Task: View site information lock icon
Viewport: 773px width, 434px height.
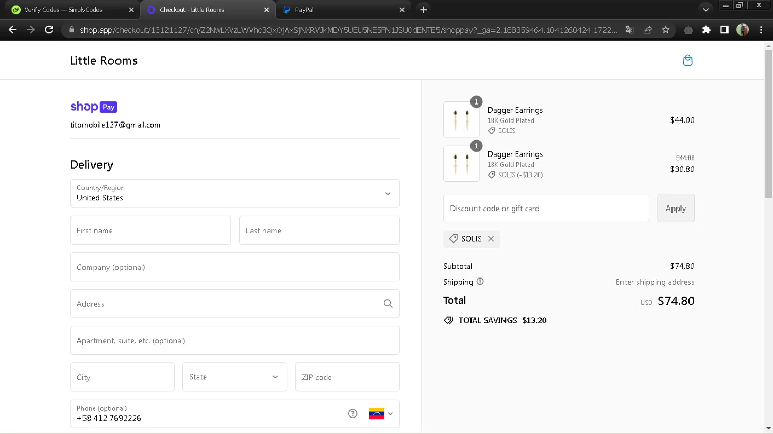Action: [72, 30]
